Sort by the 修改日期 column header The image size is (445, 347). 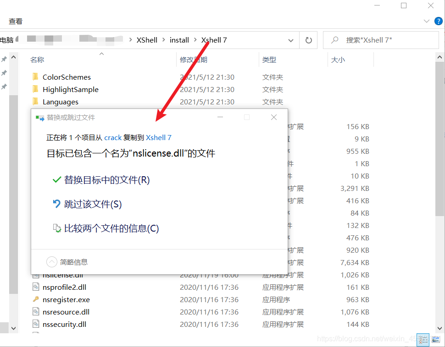193,60
